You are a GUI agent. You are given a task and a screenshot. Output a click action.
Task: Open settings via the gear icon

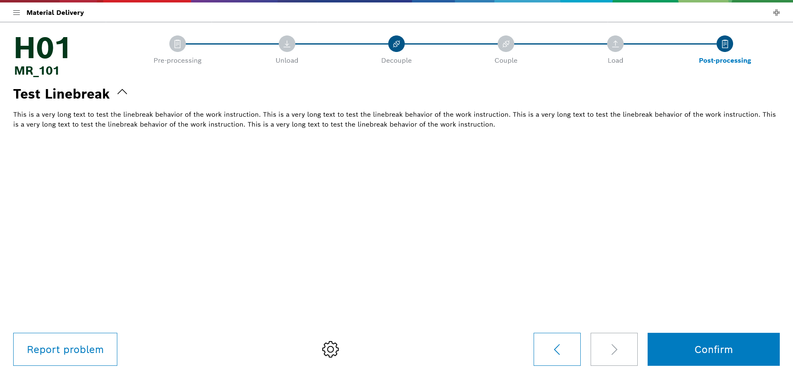point(330,349)
